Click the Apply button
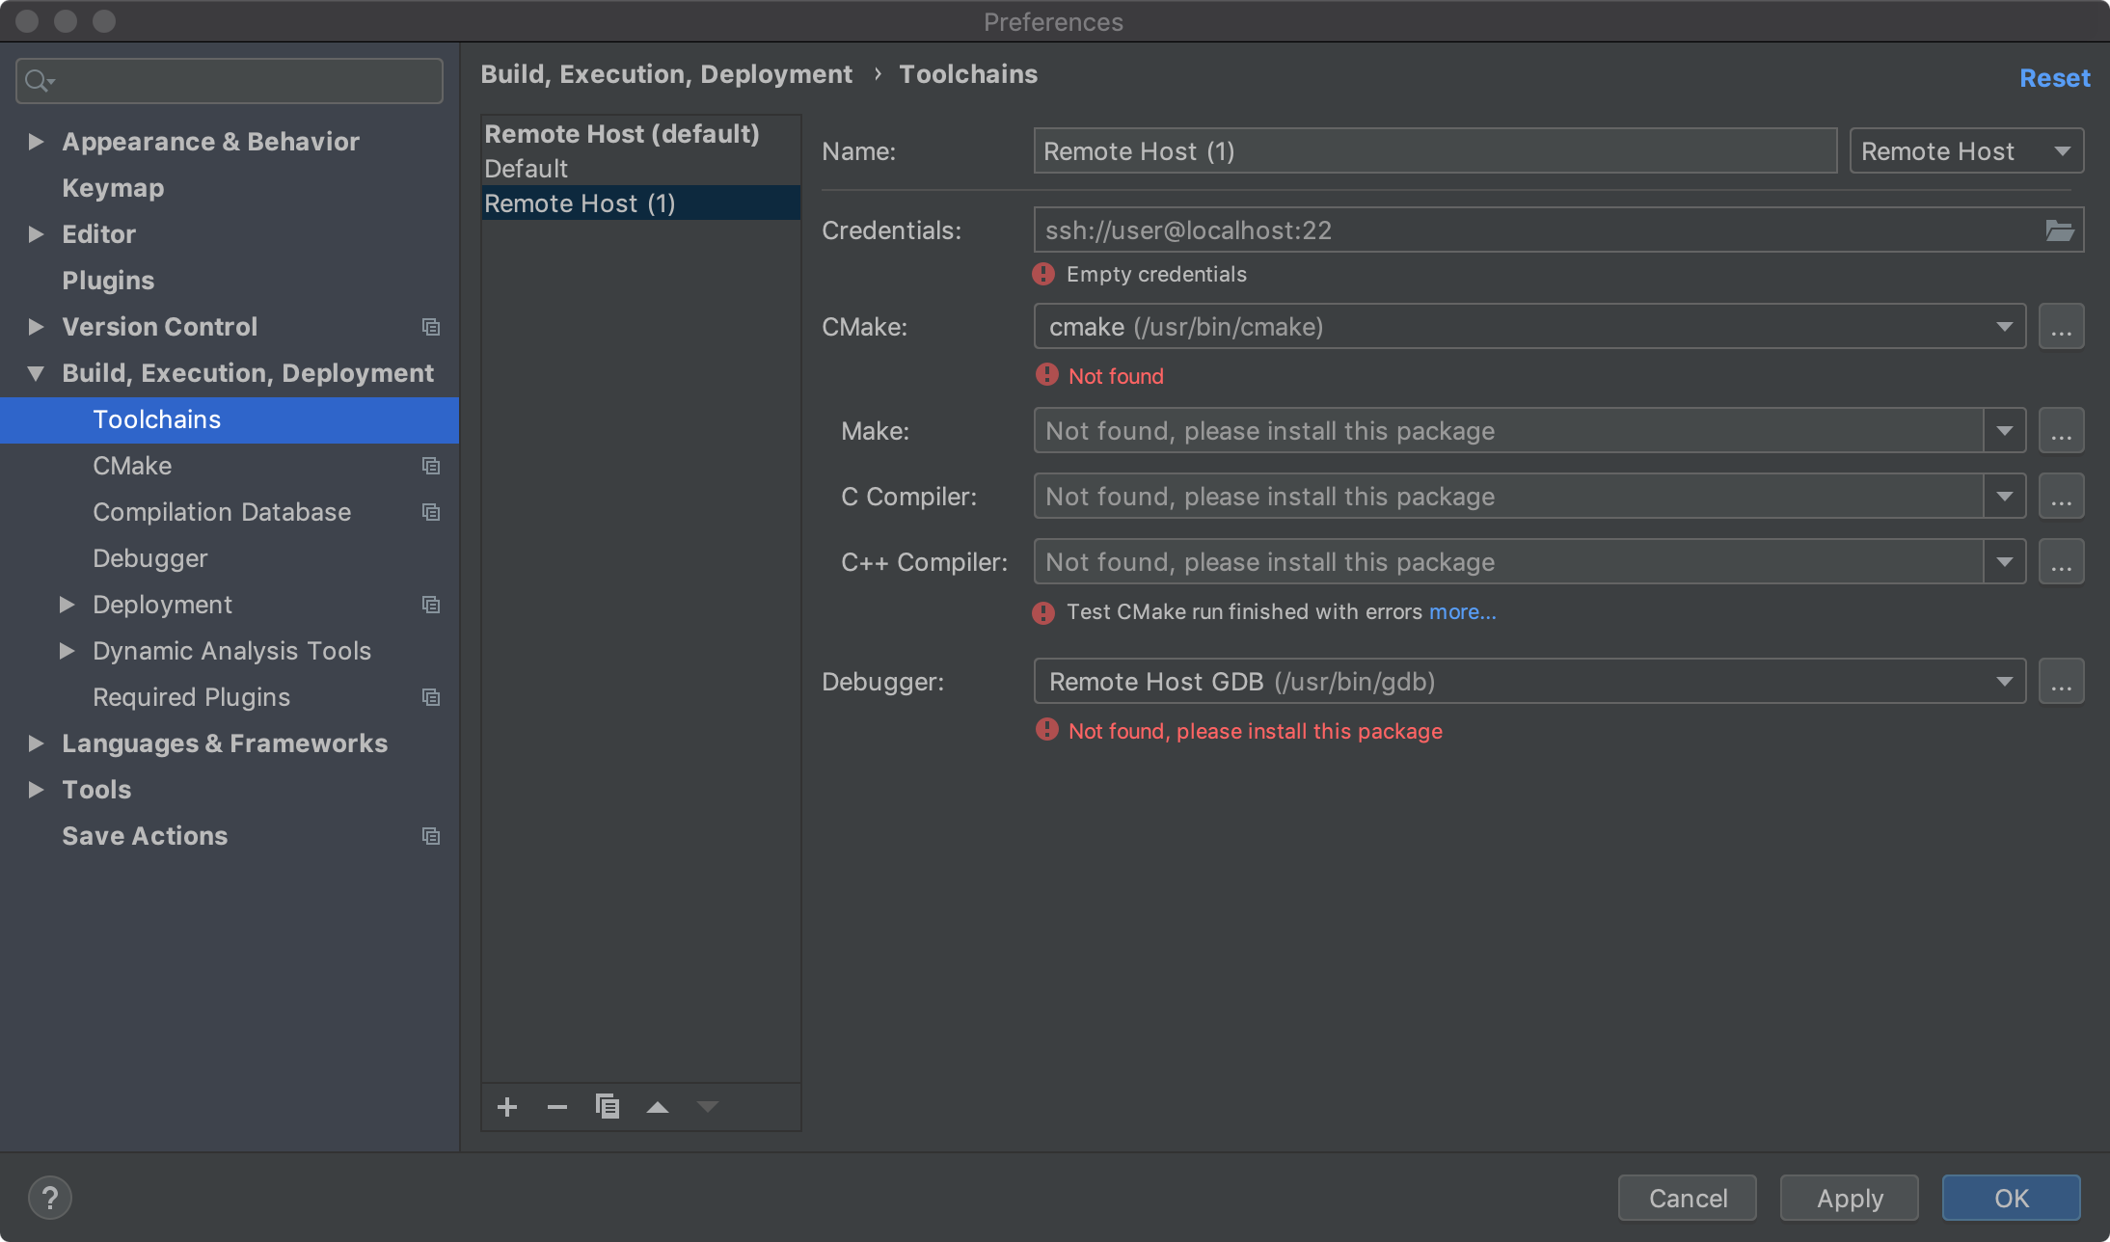 [x=1849, y=1198]
